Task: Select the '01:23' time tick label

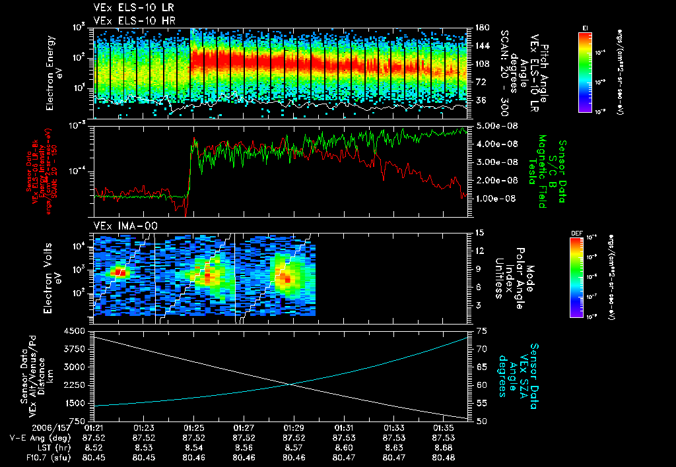Action: (143, 428)
